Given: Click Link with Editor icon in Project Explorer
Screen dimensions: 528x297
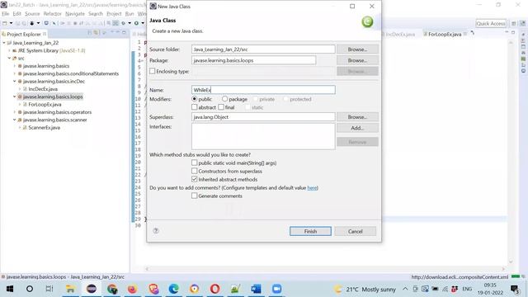Looking at the screenshot, I should pos(96,33).
